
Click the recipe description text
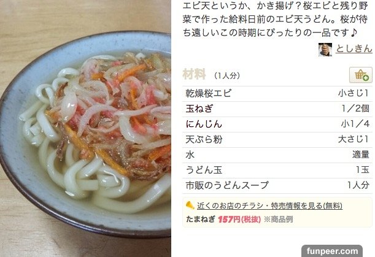(x=275, y=19)
